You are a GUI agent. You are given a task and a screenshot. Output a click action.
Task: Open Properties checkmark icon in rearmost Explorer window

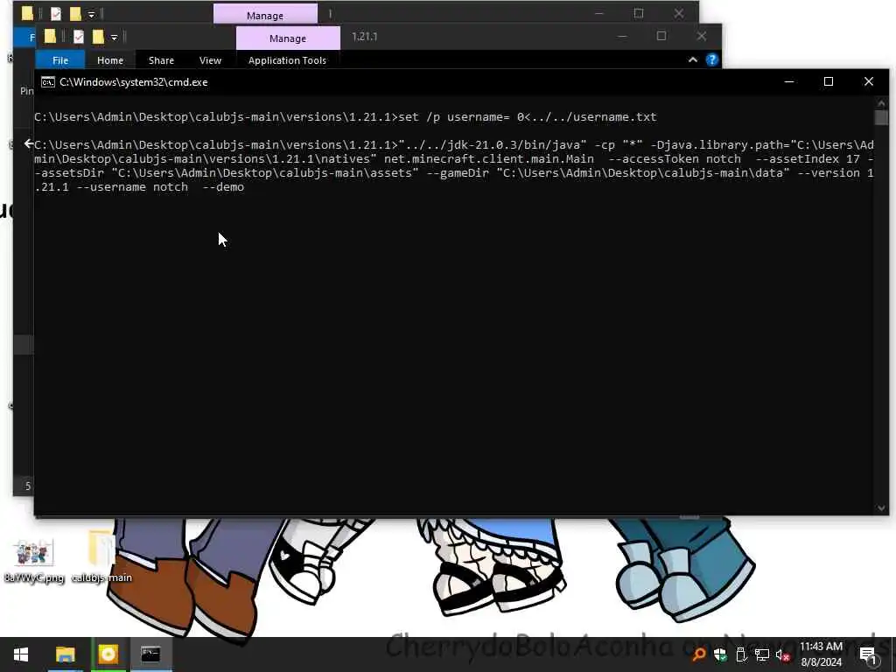pyautogui.click(x=55, y=14)
